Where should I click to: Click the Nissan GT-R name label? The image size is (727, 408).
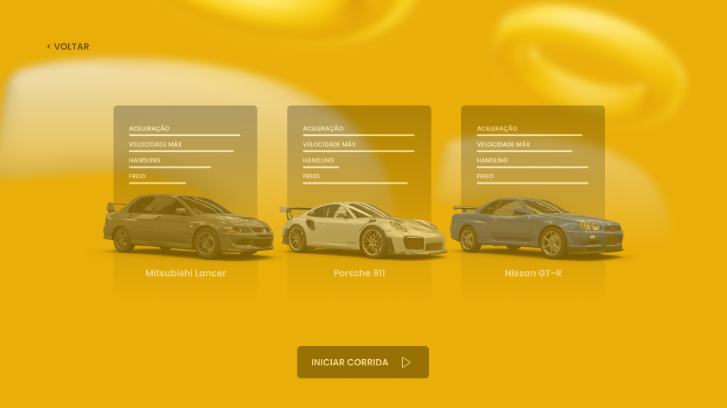click(533, 273)
